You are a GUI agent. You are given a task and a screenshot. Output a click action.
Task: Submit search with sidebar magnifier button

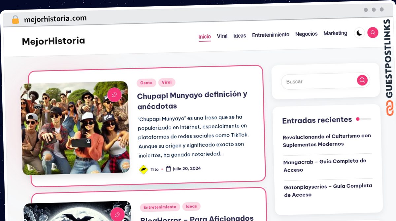pos(362,80)
